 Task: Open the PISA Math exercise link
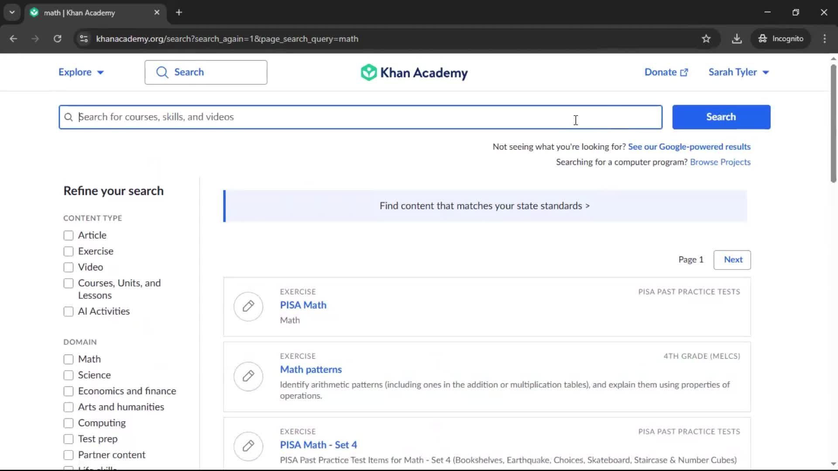click(303, 305)
